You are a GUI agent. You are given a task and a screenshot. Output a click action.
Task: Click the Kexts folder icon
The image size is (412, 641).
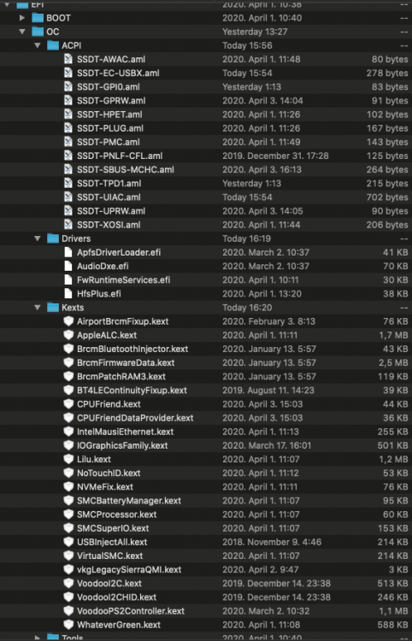point(53,308)
